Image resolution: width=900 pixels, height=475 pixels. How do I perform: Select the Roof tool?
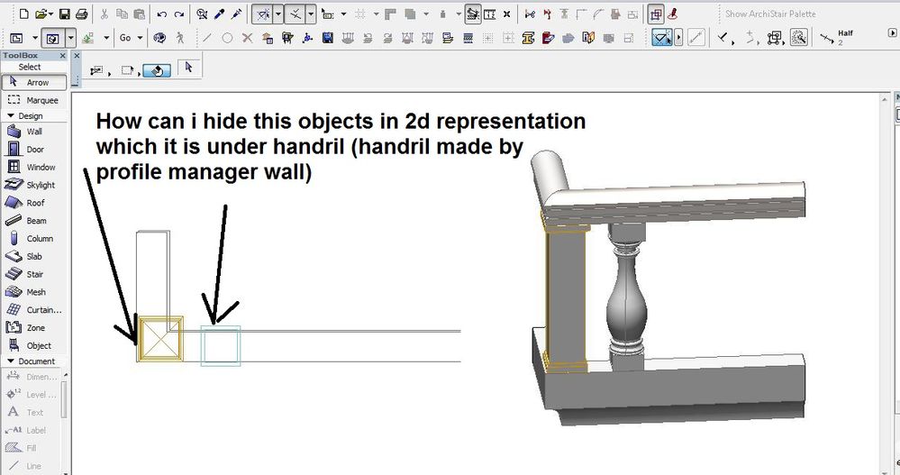[34, 203]
